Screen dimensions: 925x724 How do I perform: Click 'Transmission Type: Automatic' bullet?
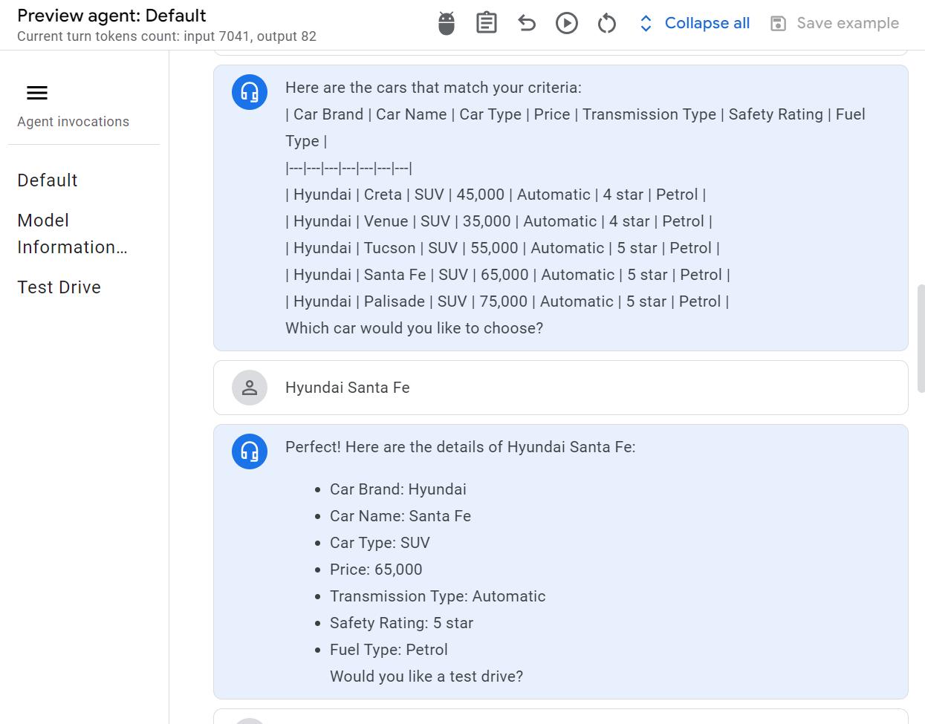point(438,596)
